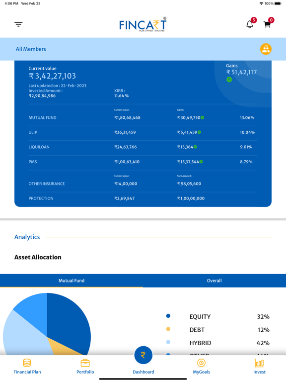This screenshot has width=286, height=382.
Task: Tap Last updated on 22-Feb-2023
Action: point(58,86)
